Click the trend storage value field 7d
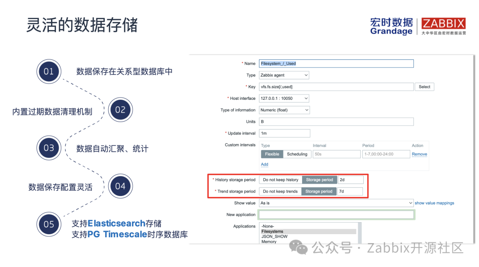Viewport: 479px width, 267px height. pyautogui.click(x=350, y=191)
